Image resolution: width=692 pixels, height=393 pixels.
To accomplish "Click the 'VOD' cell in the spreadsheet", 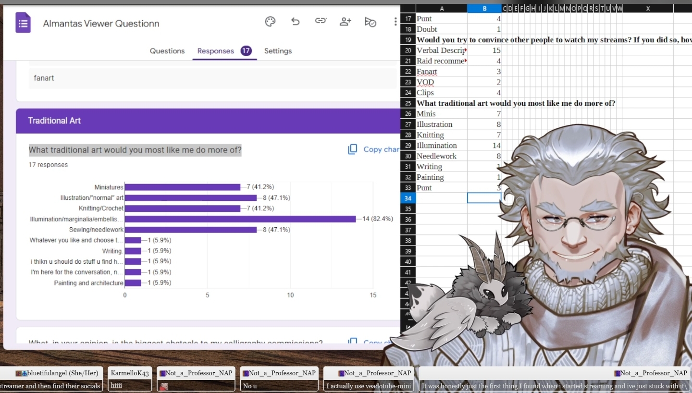I will tap(442, 82).
